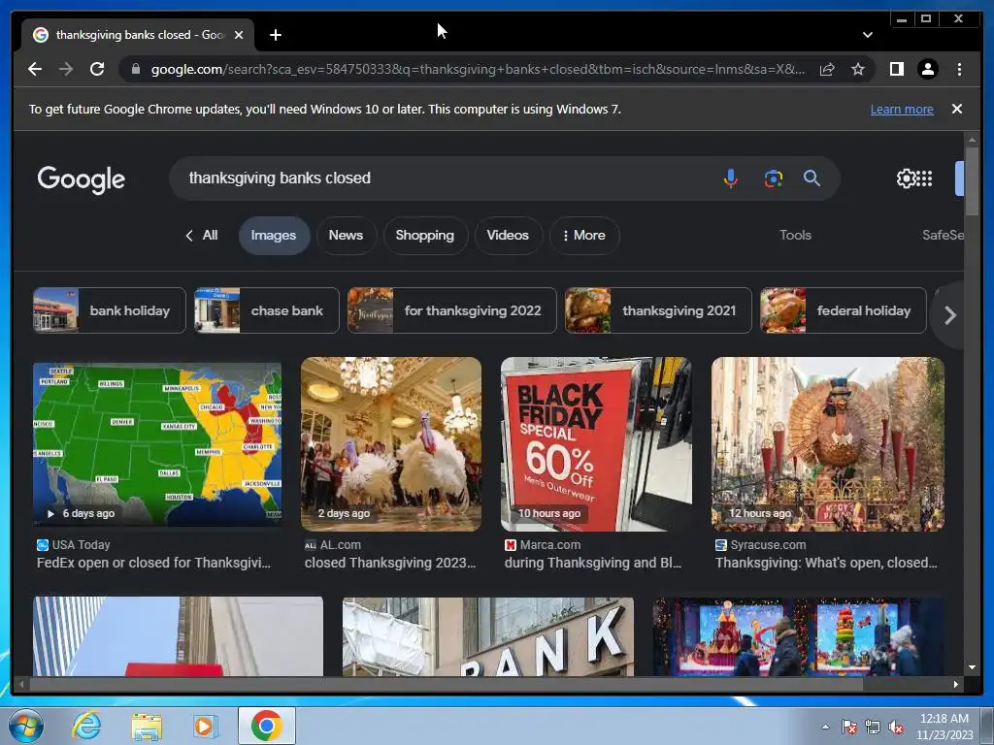Search by image with Google Lens
994x745 pixels.
773,178
